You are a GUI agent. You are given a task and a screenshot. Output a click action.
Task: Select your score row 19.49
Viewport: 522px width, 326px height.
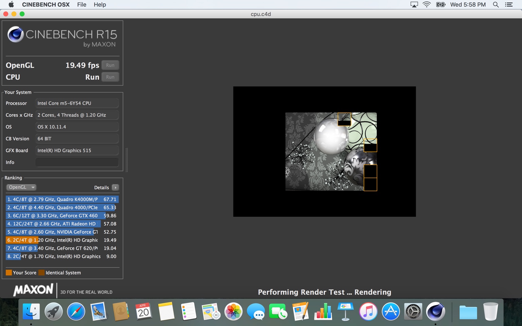point(62,240)
